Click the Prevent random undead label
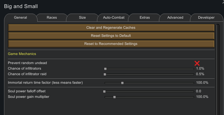The image size is (224, 115). pyautogui.click(x=27, y=63)
